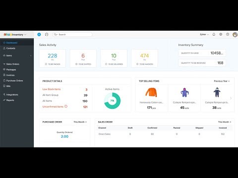Click the Confirmed value 60
Screen dimensions: 238x178
152,134
